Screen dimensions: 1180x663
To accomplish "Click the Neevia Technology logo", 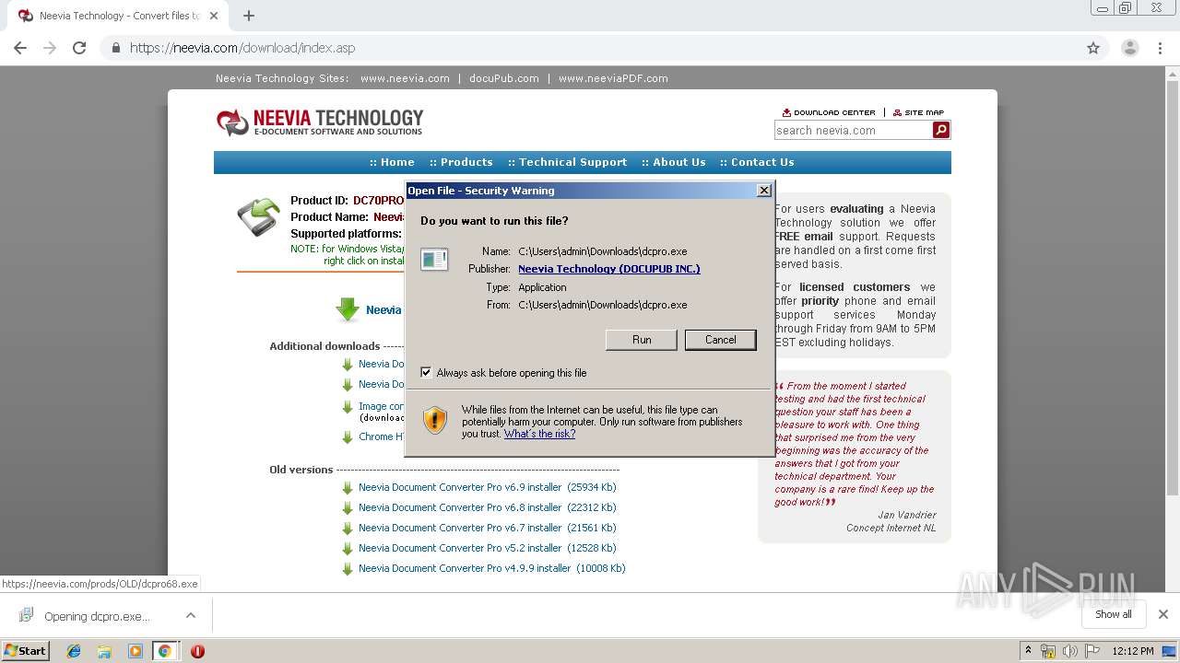I will point(319,122).
